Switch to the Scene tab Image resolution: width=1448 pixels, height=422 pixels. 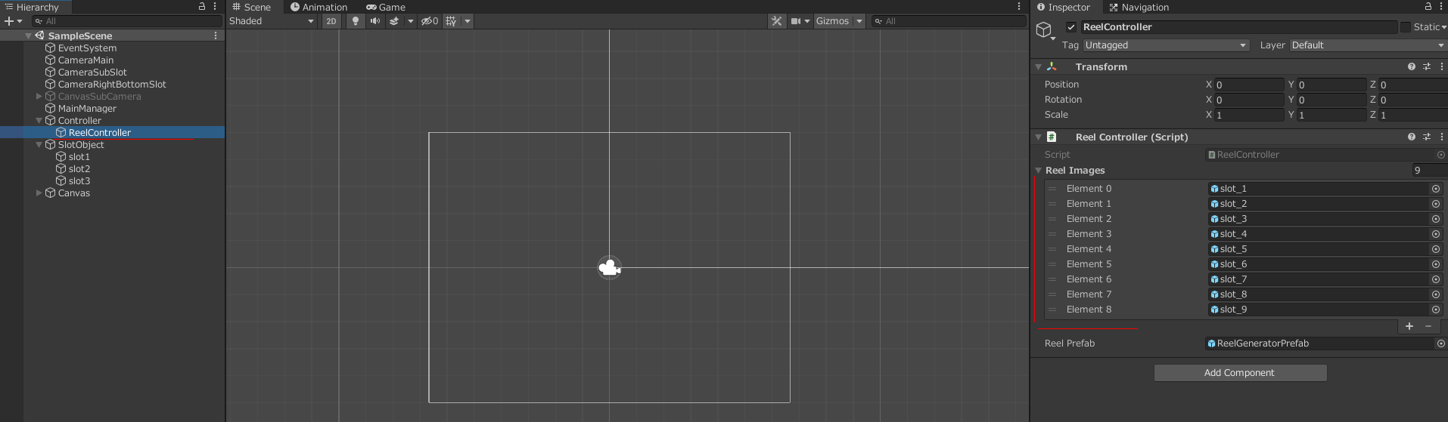pos(251,7)
